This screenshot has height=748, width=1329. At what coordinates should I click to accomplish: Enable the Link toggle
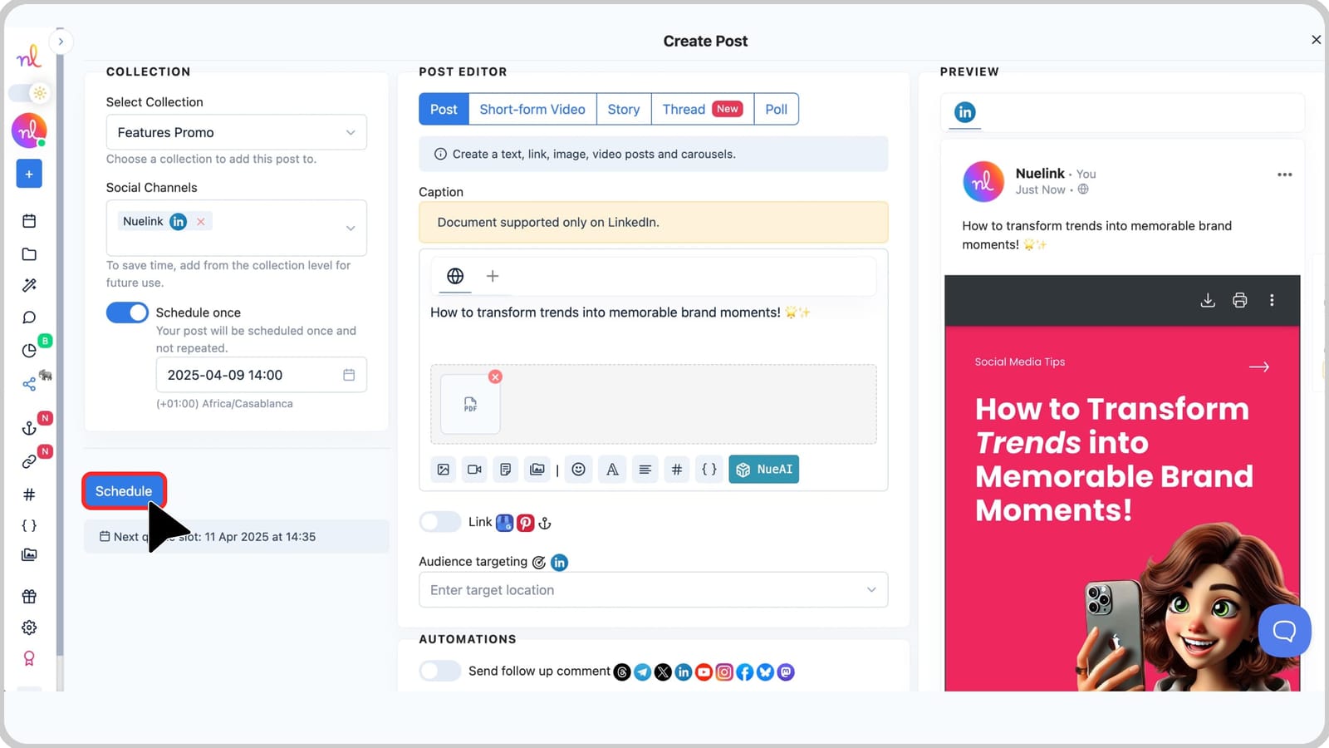(439, 522)
